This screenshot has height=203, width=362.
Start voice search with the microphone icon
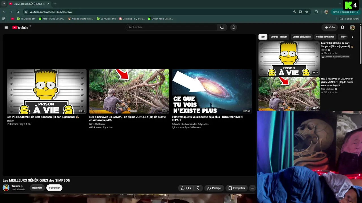[233, 27]
